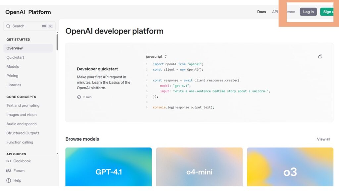339x191 pixels.
Task: Click the Forum people icon
Action: pyautogui.click(x=9, y=171)
